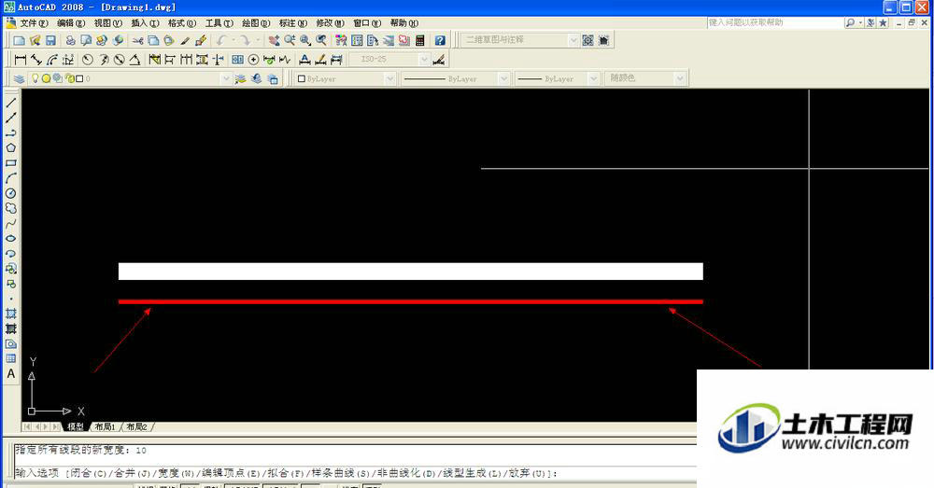Toggle layer lock icon in layer list
The width and height of the screenshot is (934, 488).
(69, 78)
